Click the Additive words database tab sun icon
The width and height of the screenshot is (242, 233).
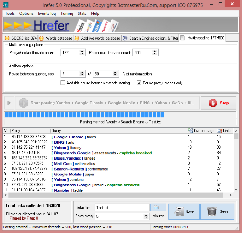[x=77, y=38]
